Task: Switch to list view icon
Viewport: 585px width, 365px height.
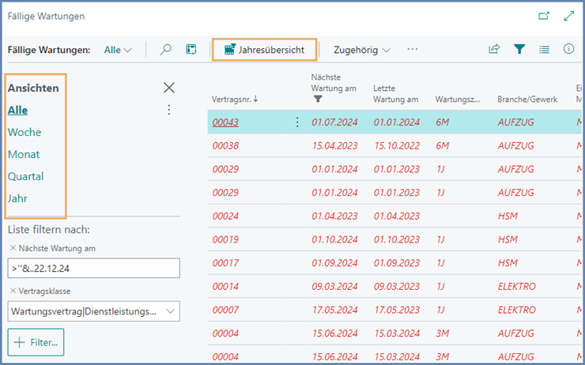Action: pyautogui.click(x=544, y=49)
